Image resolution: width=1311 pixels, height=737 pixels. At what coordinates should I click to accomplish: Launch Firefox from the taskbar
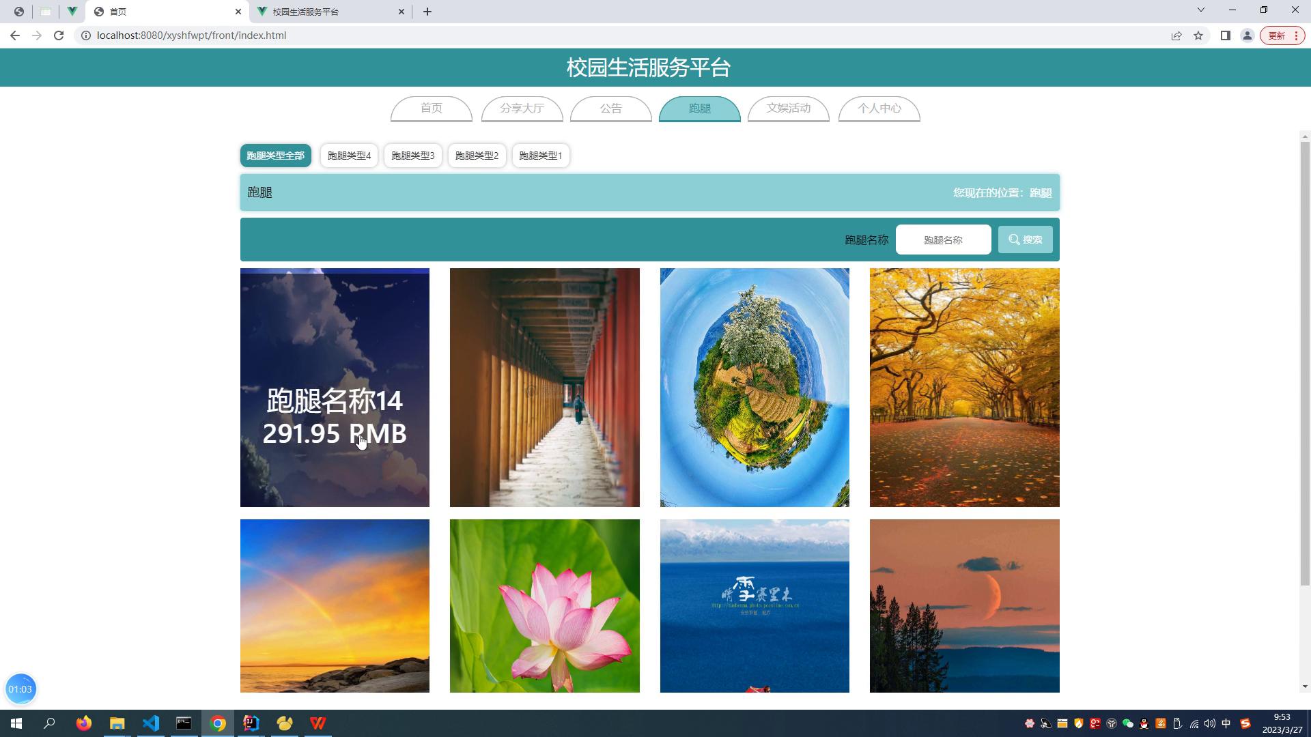click(x=83, y=723)
